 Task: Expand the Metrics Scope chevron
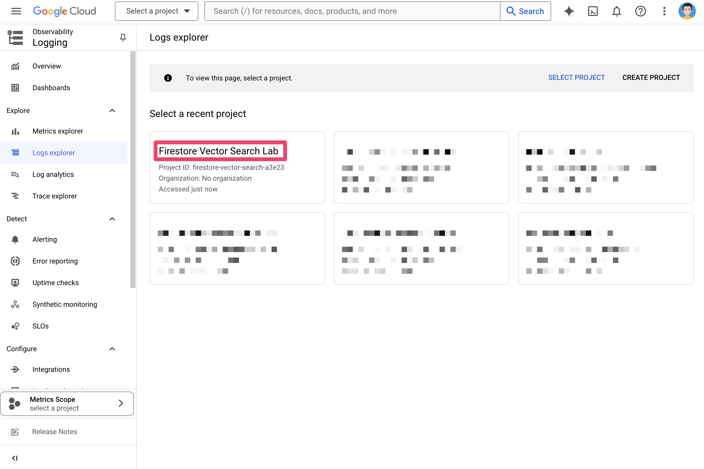pyautogui.click(x=121, y=403)
